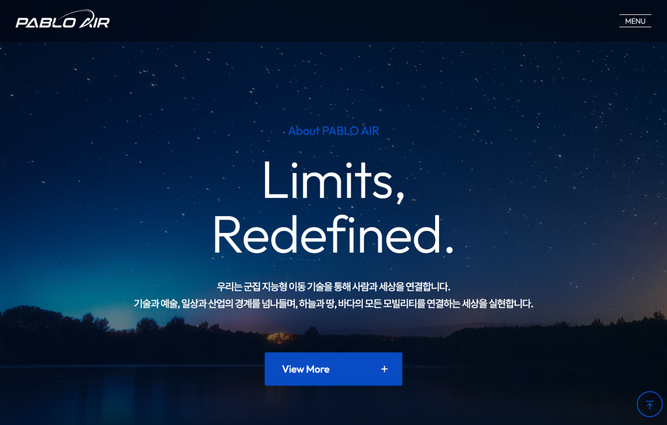667x425 pixels.
Task: Click the underline beneath MENU
Action: (x=635, y=27)
